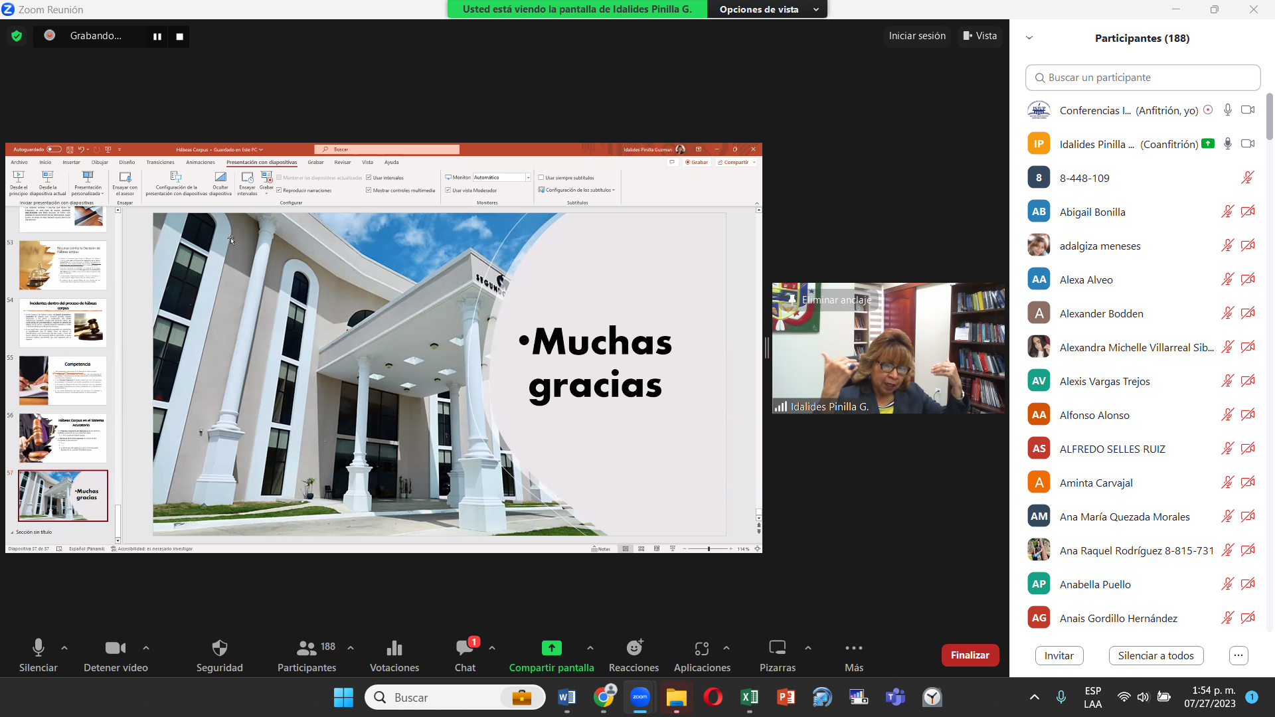Toggle camera icon of Idalides Pinilla

1248,143
